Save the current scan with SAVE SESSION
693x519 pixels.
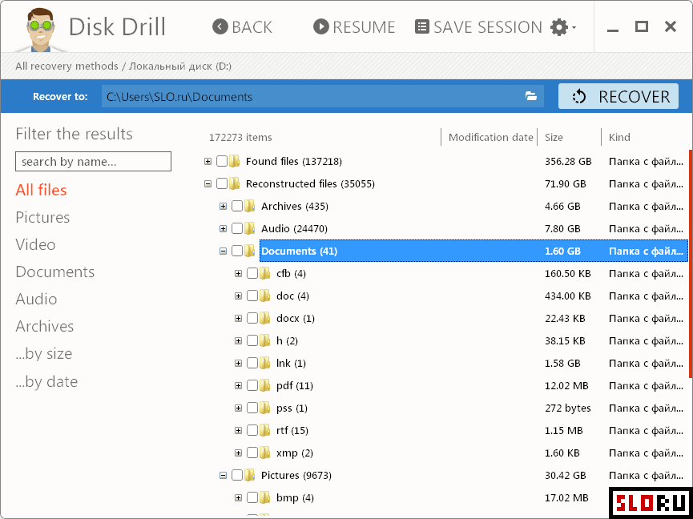click(x=478, y=27)
